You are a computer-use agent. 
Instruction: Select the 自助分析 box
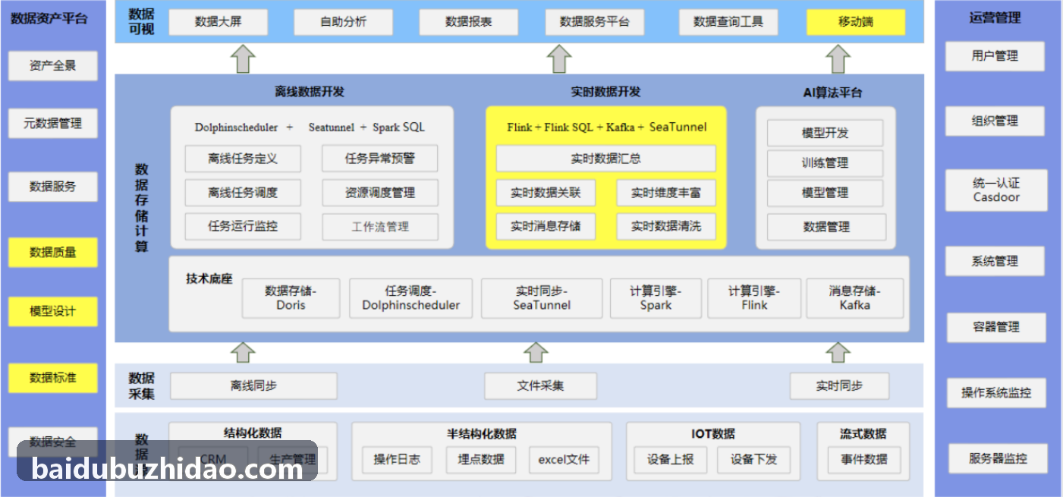(343, 22)
